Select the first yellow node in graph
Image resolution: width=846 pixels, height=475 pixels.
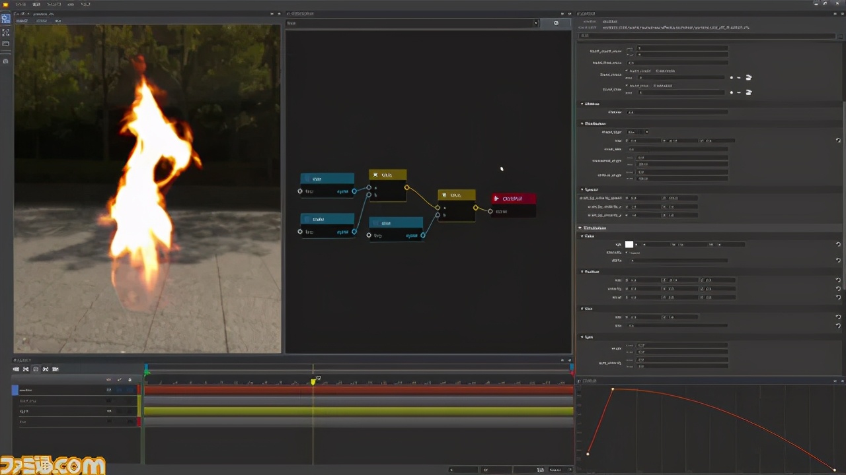coord(387,175)
